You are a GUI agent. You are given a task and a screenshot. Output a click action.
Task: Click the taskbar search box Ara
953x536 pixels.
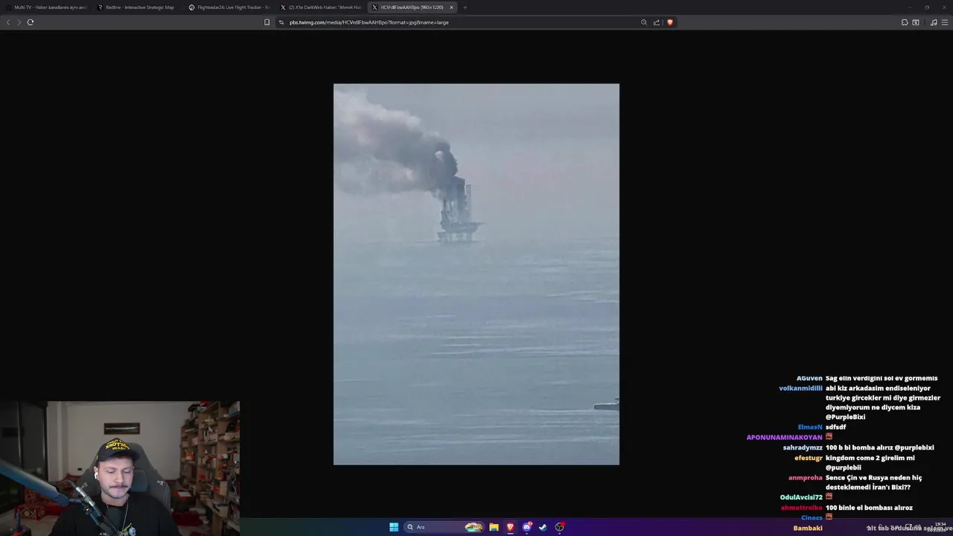coord(444,527)
